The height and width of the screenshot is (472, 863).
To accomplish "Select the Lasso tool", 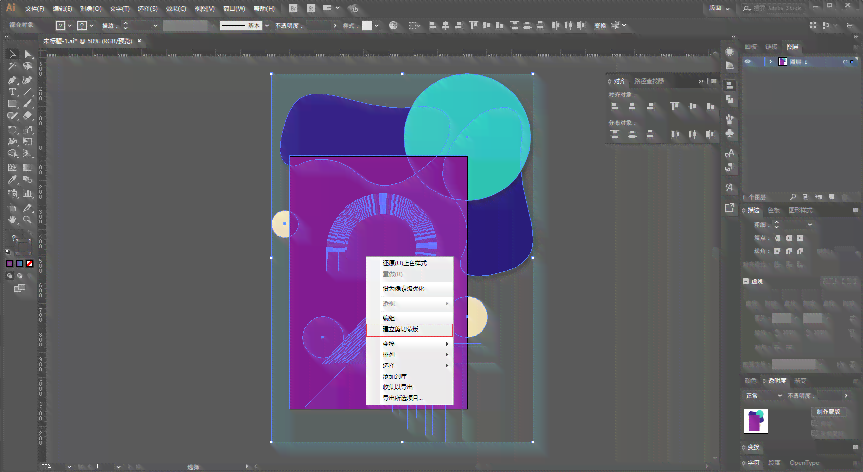I will 28,66.
